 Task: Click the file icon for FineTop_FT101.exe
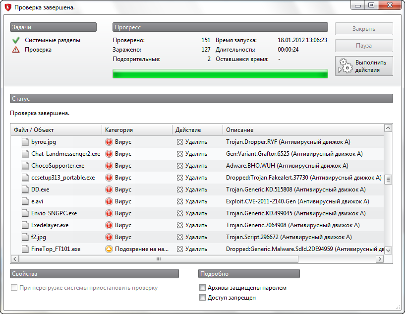pos(25,249)
